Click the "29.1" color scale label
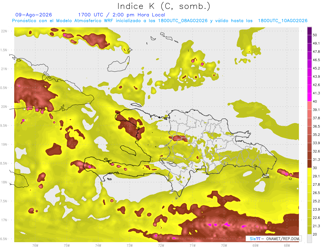The image size is (322, 249). coord(316,176)
